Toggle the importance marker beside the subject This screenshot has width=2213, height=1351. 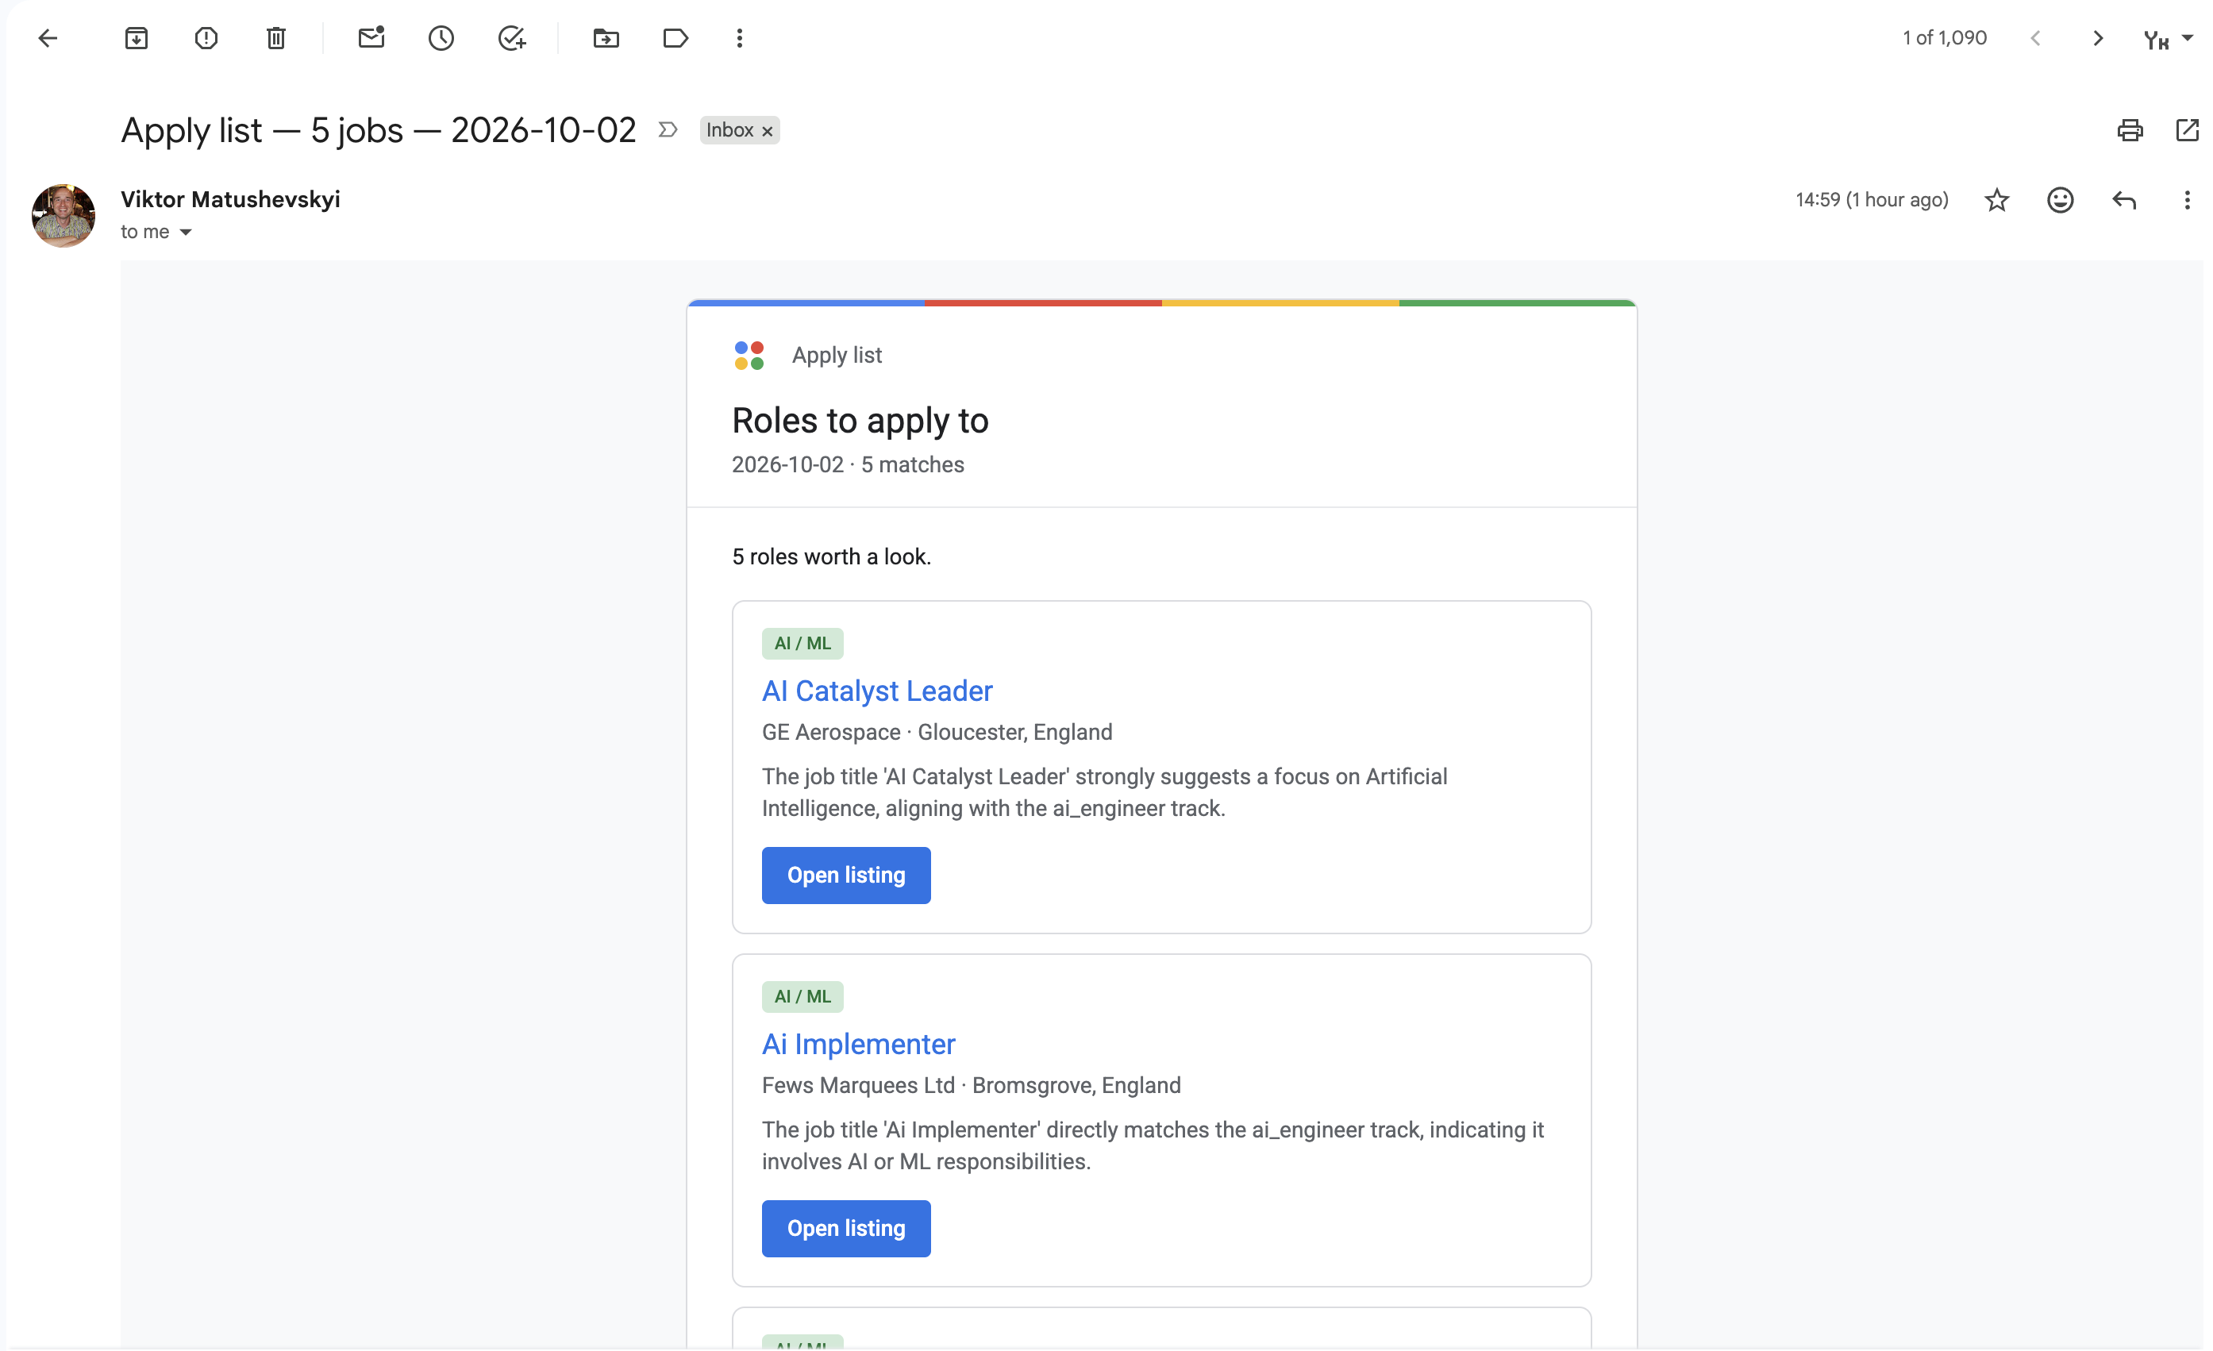tap(668, 130)
